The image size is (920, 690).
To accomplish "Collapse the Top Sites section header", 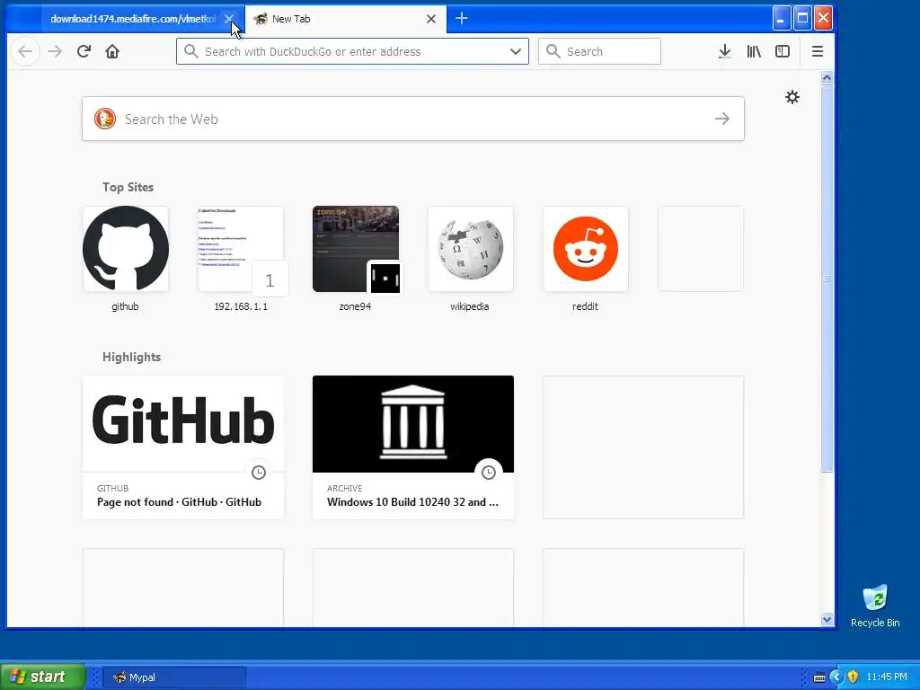I will pos(128,187).
